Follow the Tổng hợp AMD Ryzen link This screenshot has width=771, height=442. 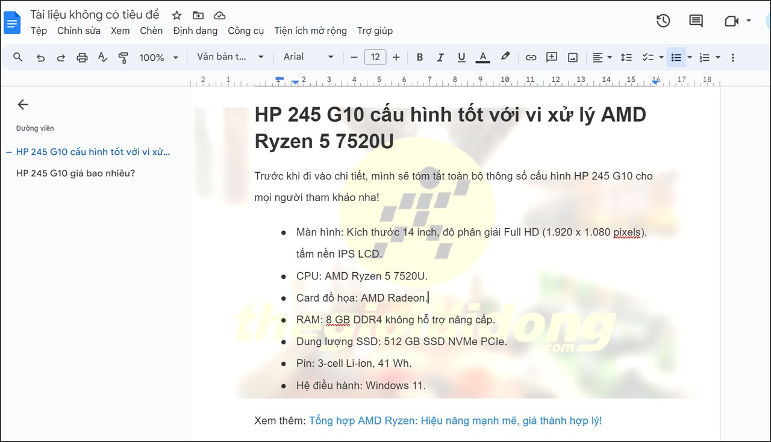(x=455, y=420)
